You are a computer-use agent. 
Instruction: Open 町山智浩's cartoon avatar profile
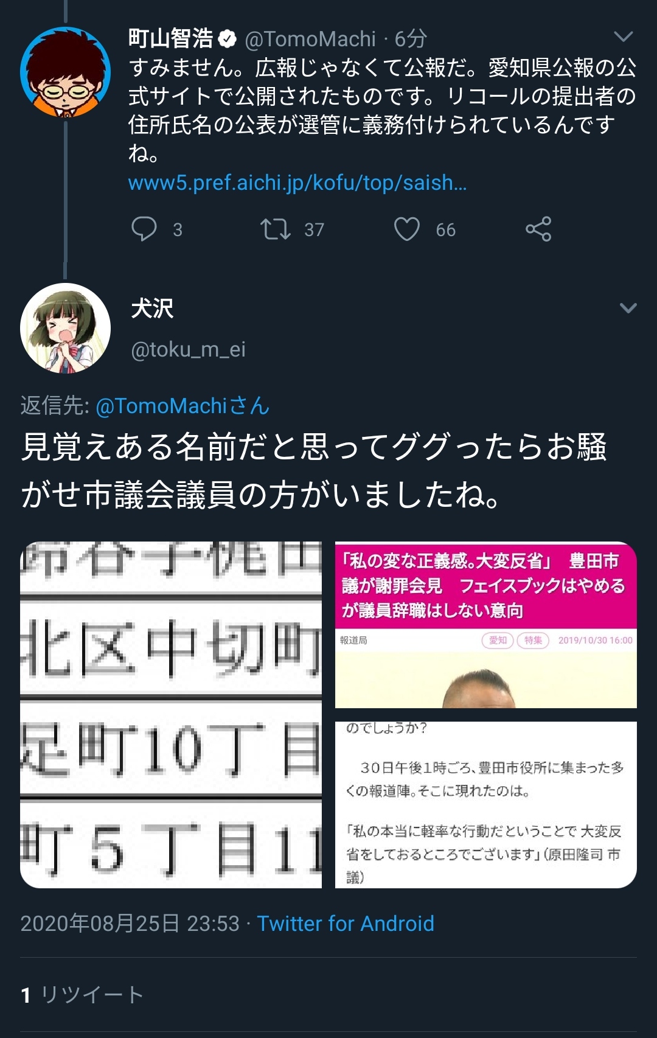coord(65,72)
